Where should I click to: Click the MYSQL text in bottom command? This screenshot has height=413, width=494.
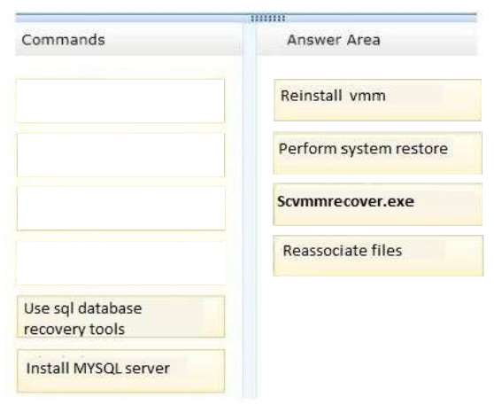pos(97,368)
